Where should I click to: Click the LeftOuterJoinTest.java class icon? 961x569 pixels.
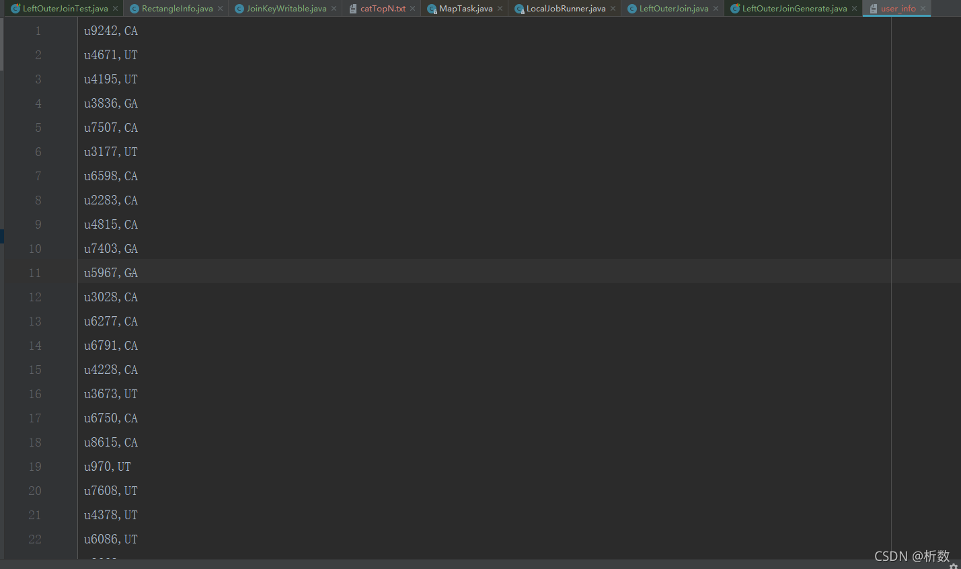click(x=15, y=9)
